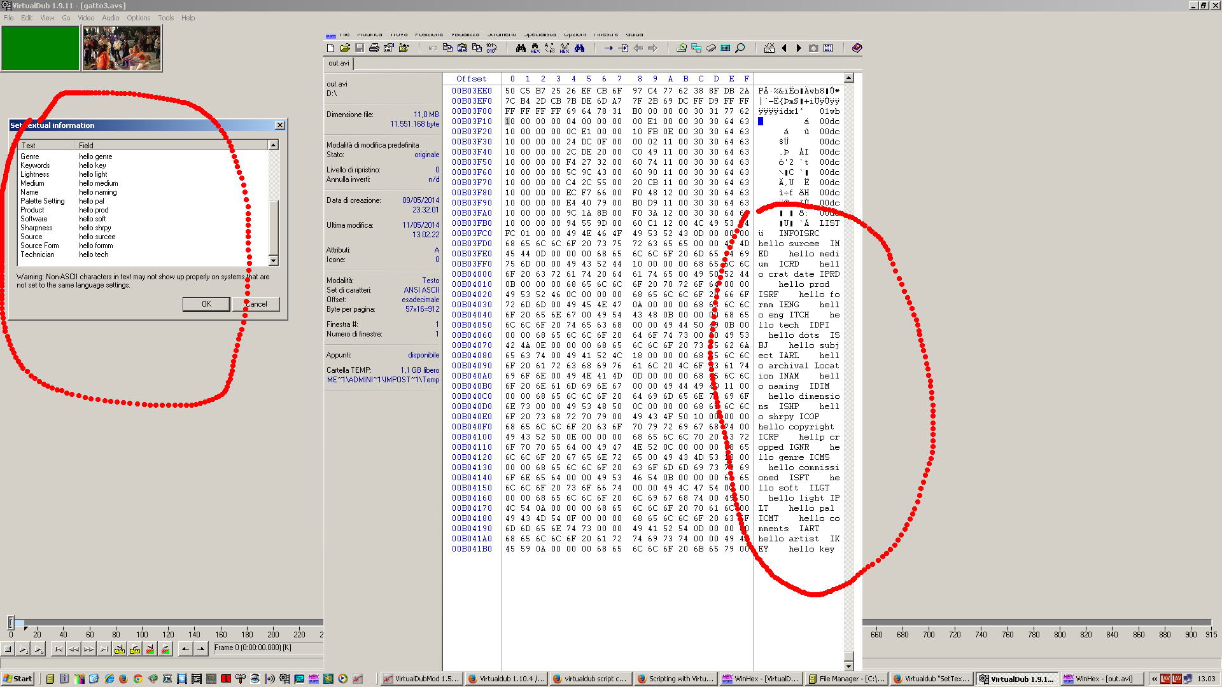
Task: Click the Print icon in WinHex toolbar
Action: (x=374, y=48)
